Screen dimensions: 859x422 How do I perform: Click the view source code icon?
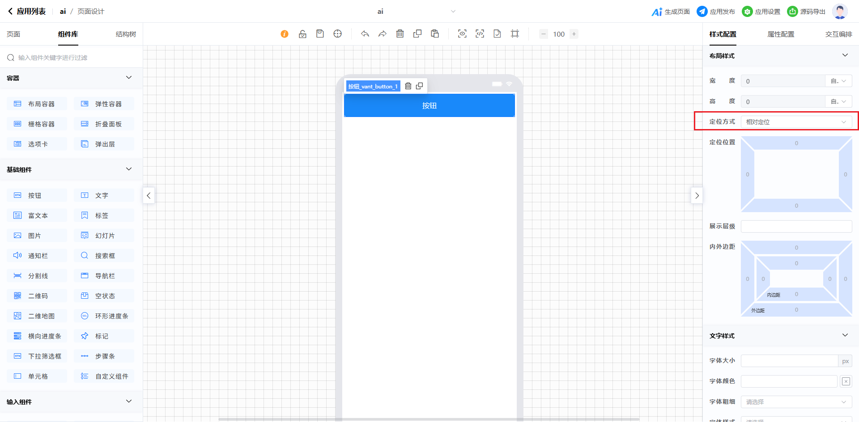(480, 34)
